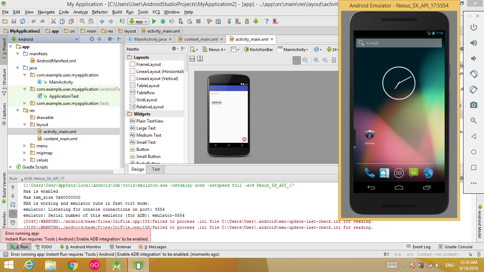Click the Find magnifier icon in the toolbar
The width and height of the screenshot is (484, 272).
pyautogui.click(x=82, y=22)
